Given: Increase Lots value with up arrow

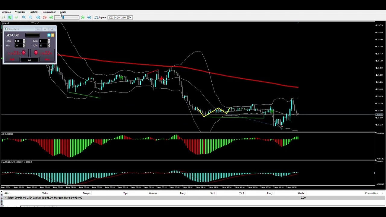Looking at the screenshot, I should pyautogui.click(x=24, y=40).
